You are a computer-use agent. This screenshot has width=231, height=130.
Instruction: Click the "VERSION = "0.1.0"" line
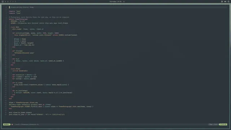point(18,21)
